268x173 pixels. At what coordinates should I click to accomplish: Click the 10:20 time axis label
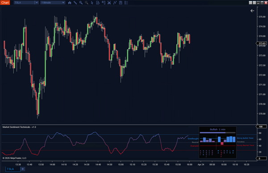coord(247,165)
